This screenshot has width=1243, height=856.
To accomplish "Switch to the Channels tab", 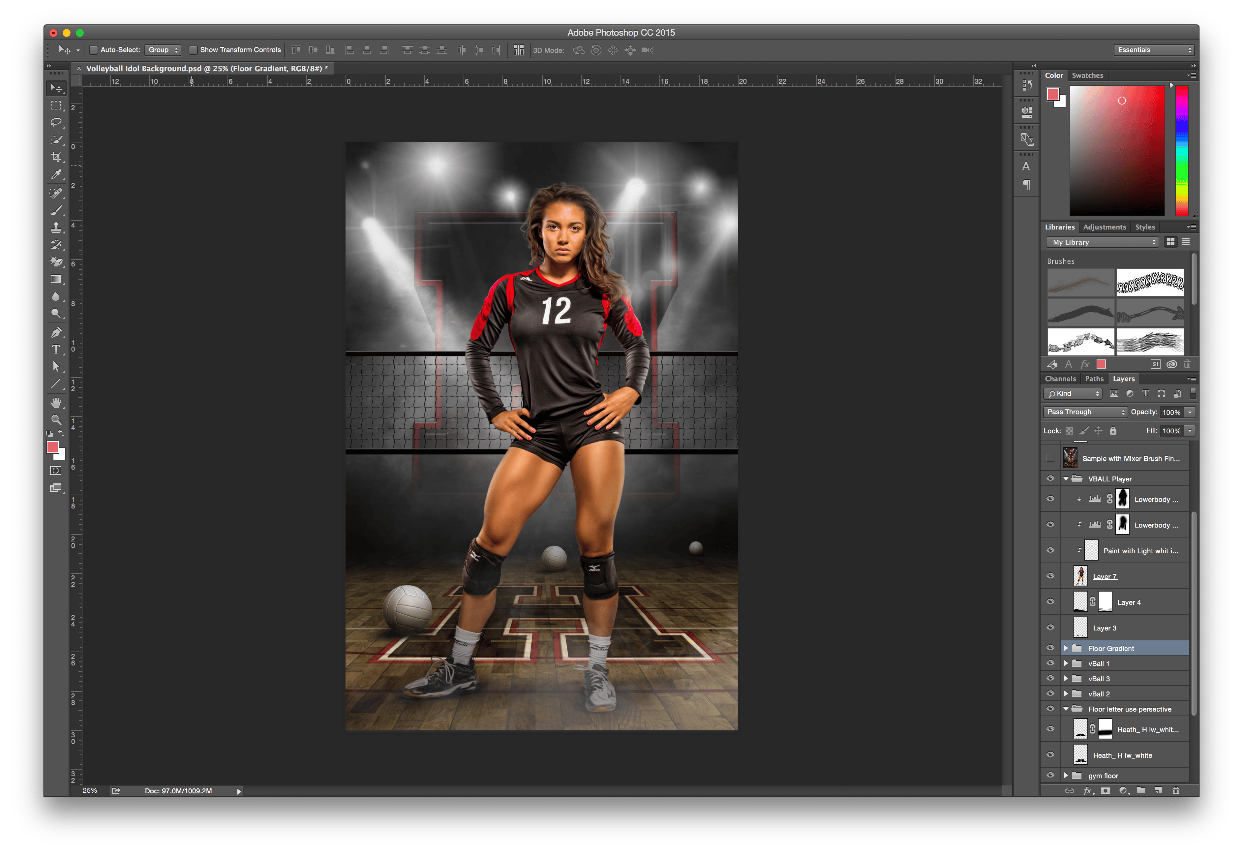I will click(x=1060, y=379).
